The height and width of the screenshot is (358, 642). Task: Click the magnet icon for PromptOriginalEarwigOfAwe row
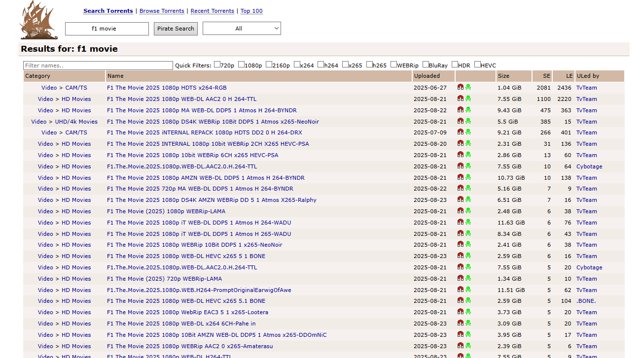pyautogui.click(x=461, y=290)
